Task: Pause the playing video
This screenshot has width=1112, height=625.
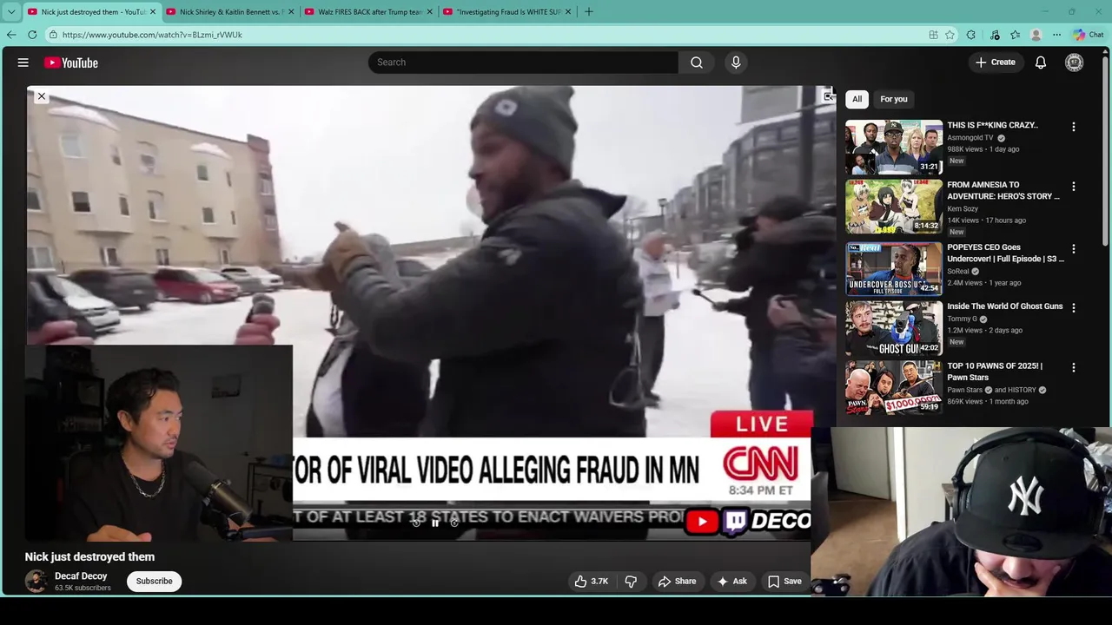Action: [x=435, y=523]
